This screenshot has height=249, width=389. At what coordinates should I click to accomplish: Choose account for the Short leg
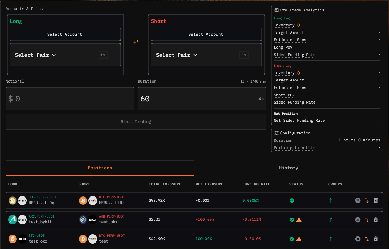coord(206,34)
